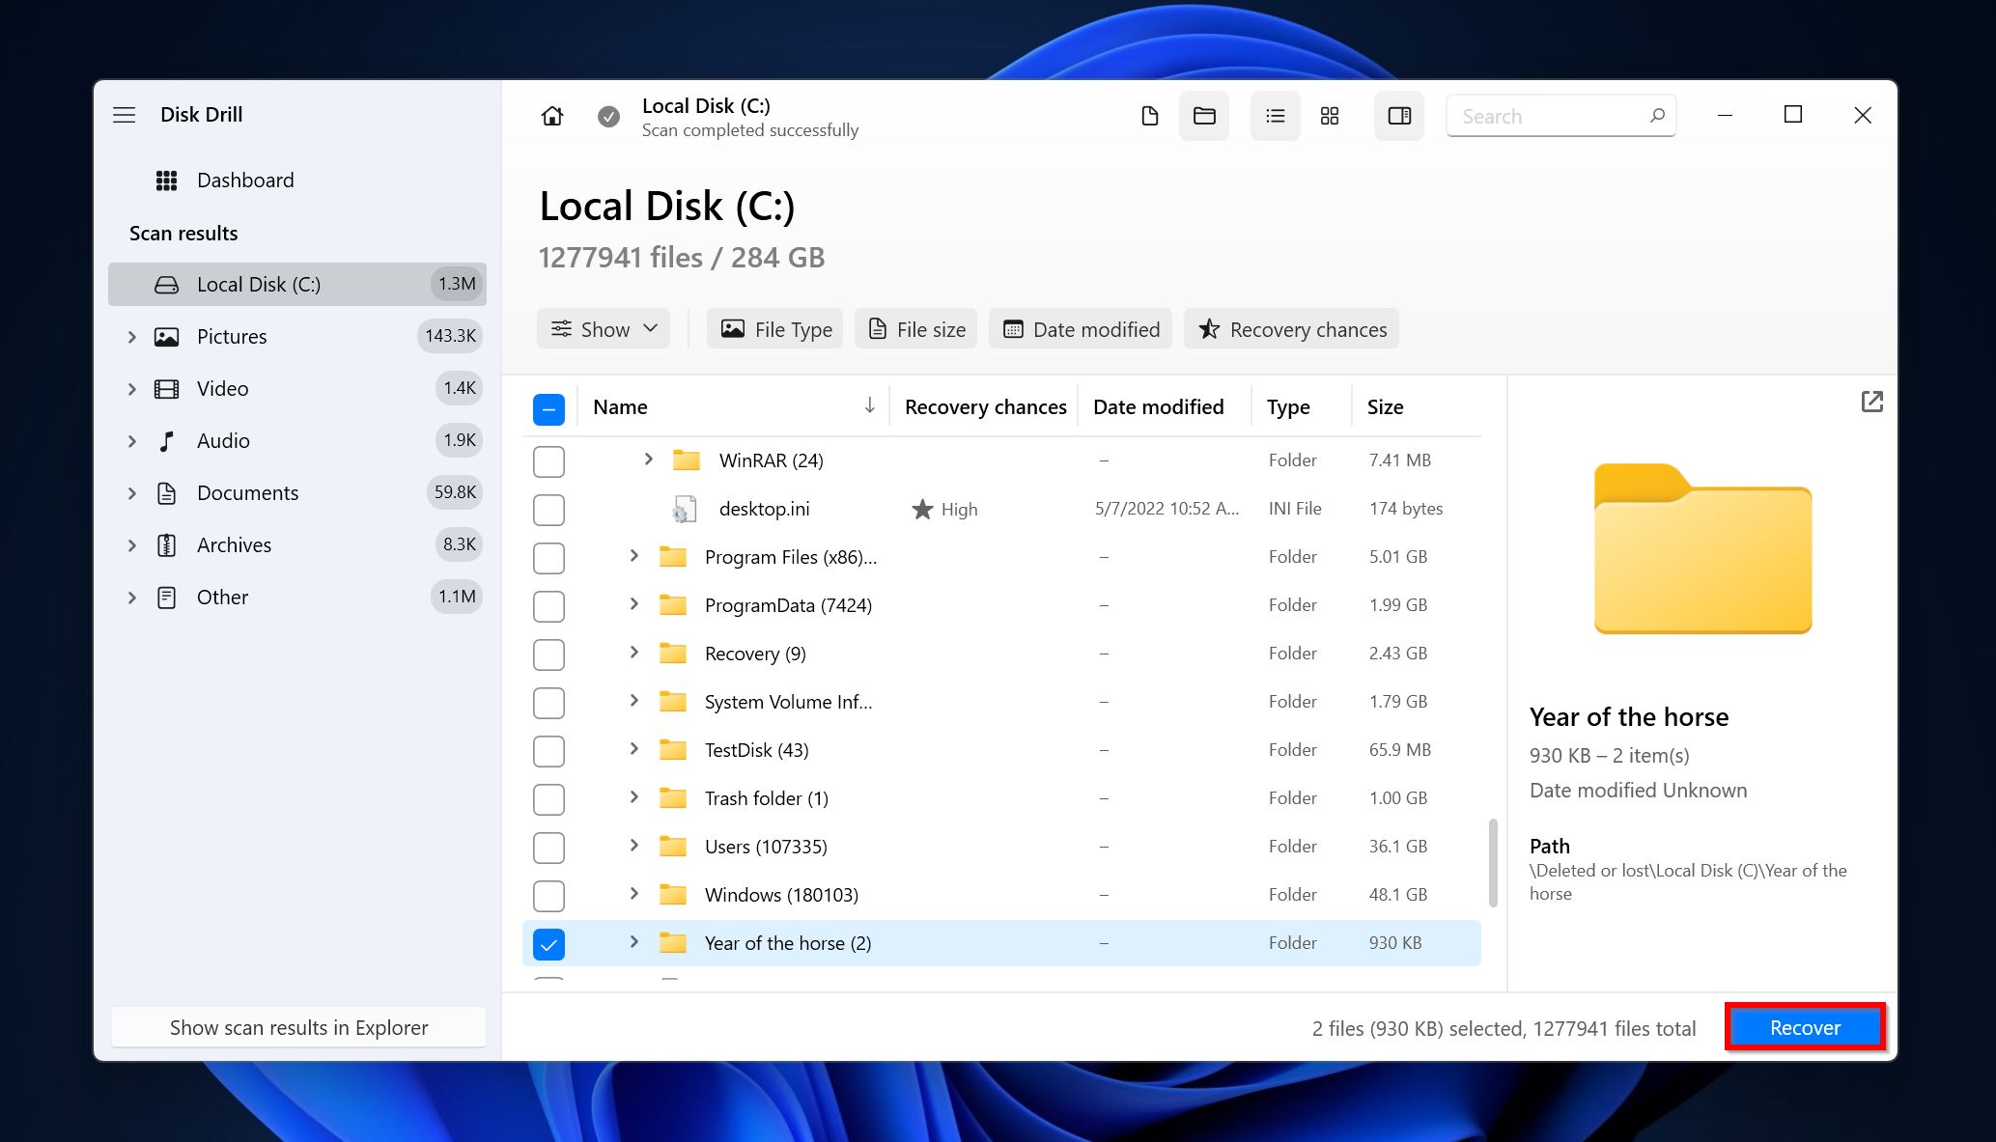Image resolution: width=1996 pixels, height=1142 pixels.
Task: Toggle the side panel preview icon
Action: [x=1399, y=115]
